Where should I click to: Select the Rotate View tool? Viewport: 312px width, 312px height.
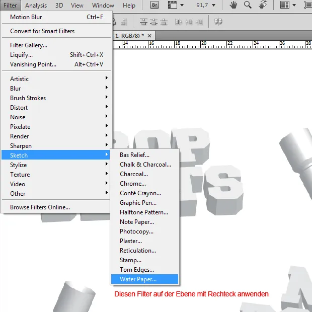click(262, 6)
